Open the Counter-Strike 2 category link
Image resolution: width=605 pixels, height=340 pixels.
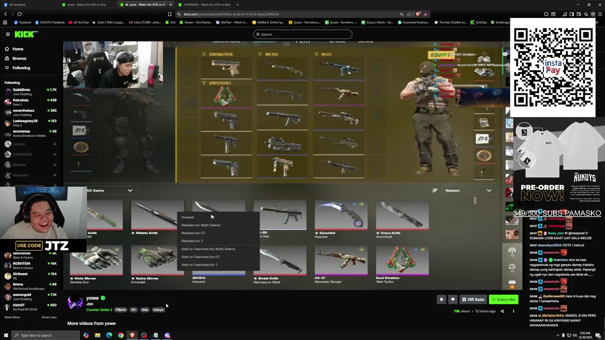pos(99,310)
